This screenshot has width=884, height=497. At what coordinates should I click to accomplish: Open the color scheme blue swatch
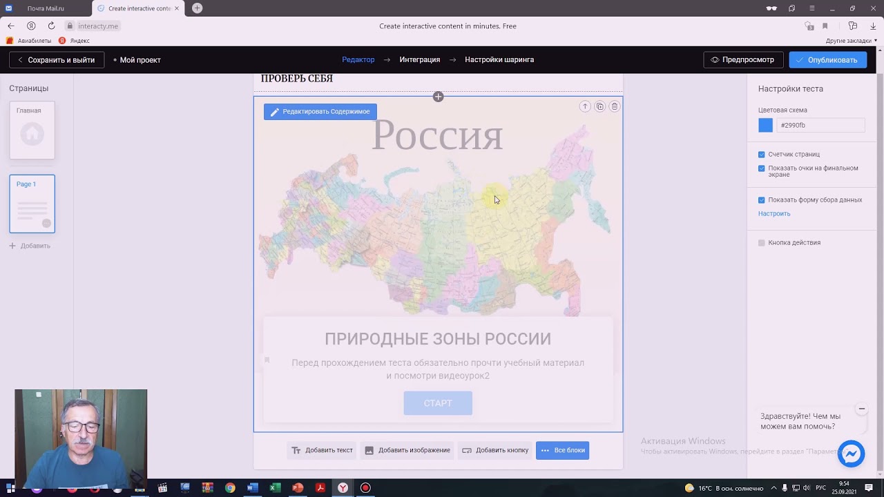[765, 125]
